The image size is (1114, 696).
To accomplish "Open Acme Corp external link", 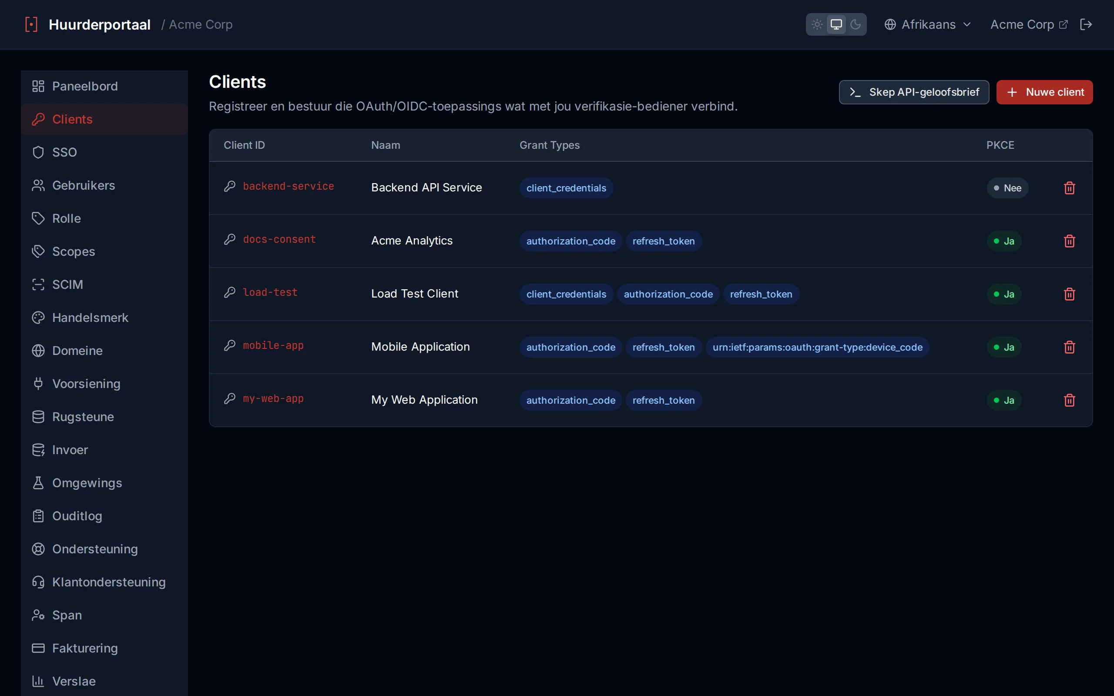I will (1028, 24).
